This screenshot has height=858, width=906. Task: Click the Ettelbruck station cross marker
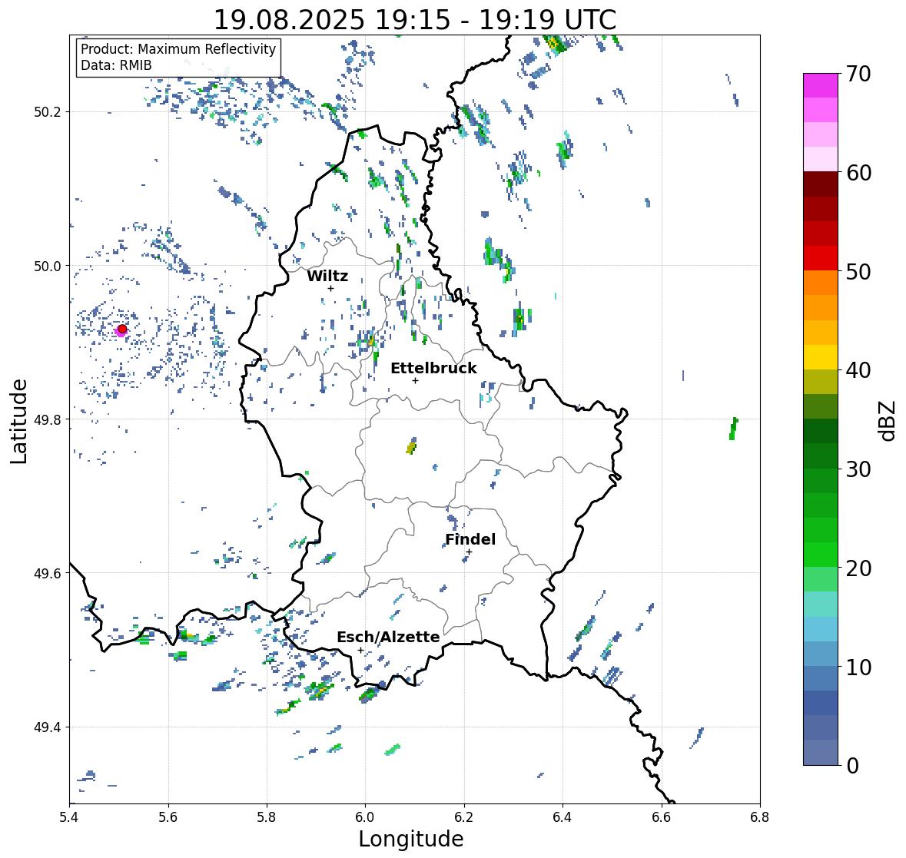click(x=415, y=380)
